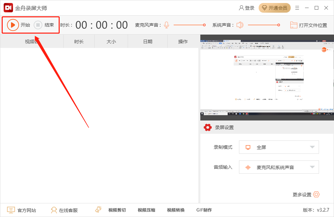Screen dimensions: 334x217
Task: Click the 开始 label
Action: [x=25, y=25]
